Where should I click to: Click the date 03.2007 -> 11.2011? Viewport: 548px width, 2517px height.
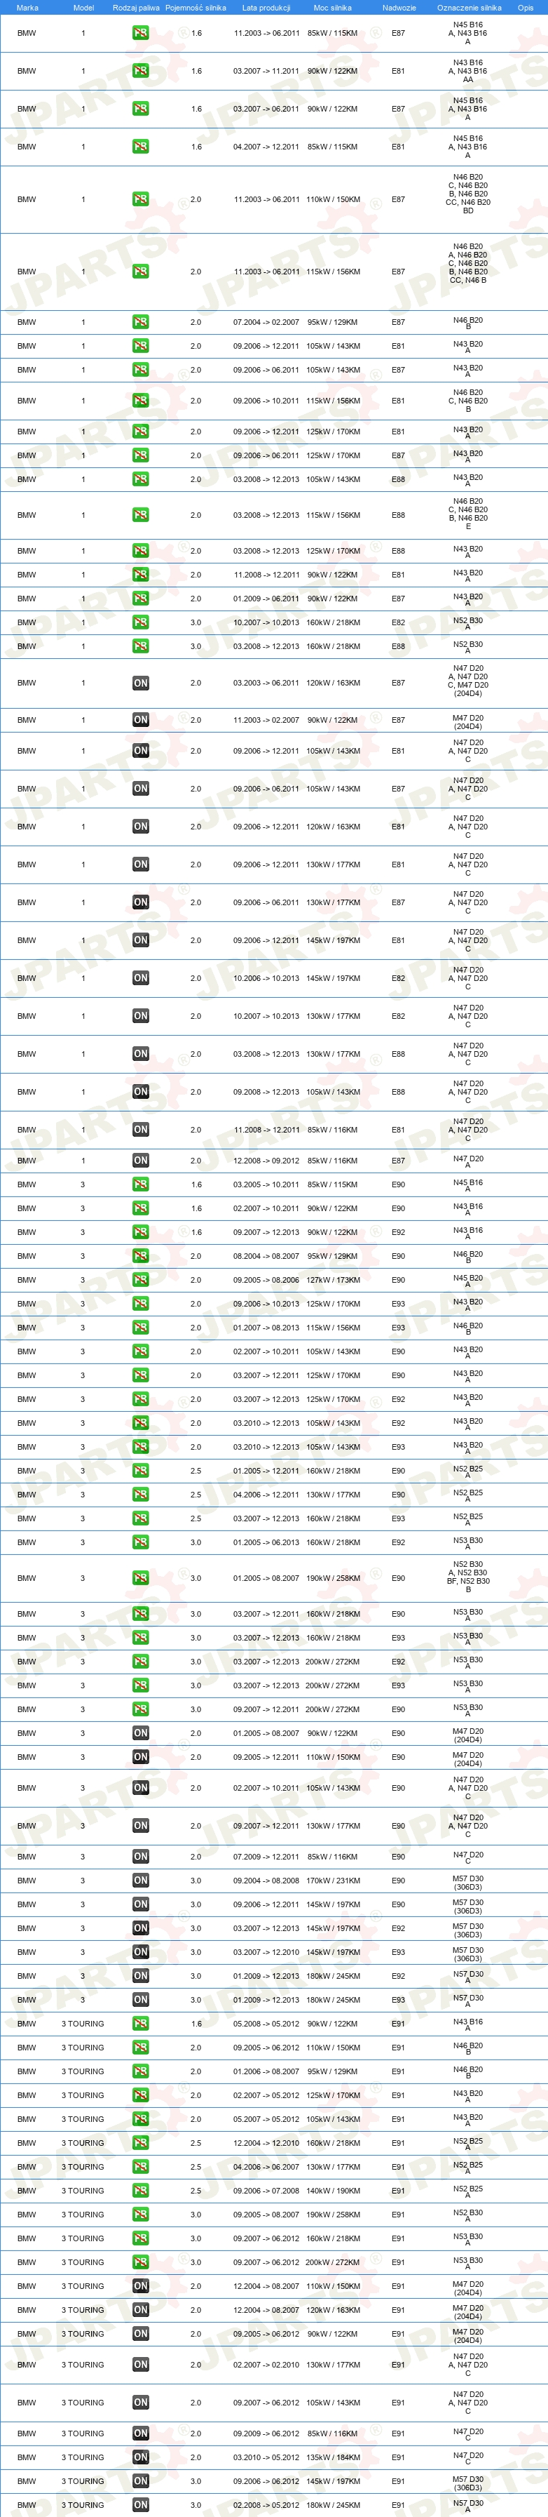point(266,72)
